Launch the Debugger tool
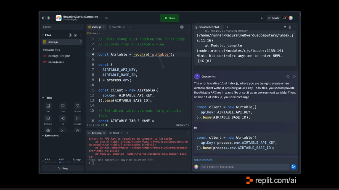The width and height of the screenshot is (339, 190). pyautogui.click(x=77, y=120)
